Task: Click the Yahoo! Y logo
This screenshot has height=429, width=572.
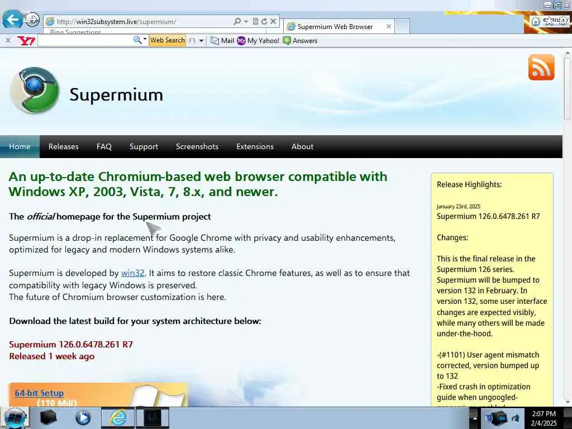Action: pos(26,40)
